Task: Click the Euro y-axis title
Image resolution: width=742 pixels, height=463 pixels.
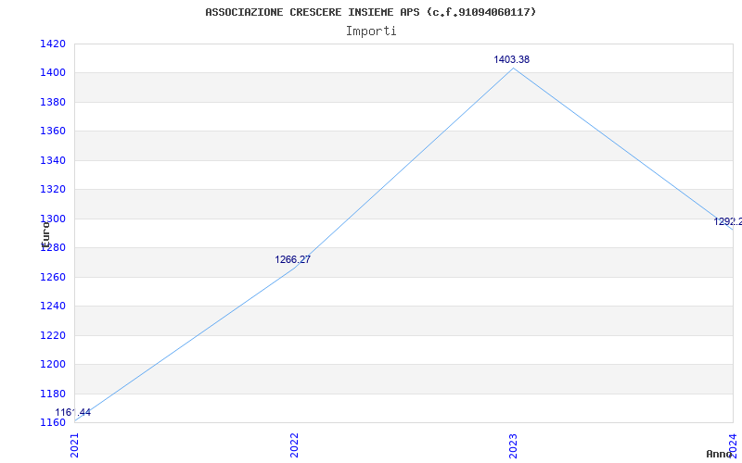Action: coord(45,234)
